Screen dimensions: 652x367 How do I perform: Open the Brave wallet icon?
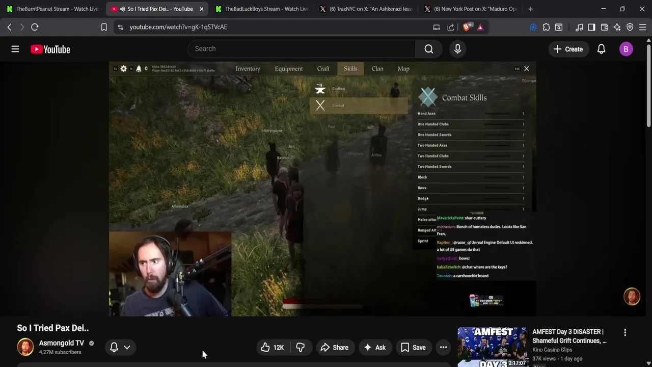coord(605,27)
